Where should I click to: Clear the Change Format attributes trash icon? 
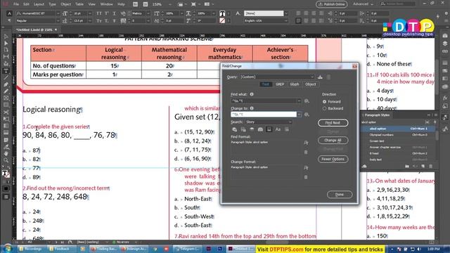(x=306, y=177)
